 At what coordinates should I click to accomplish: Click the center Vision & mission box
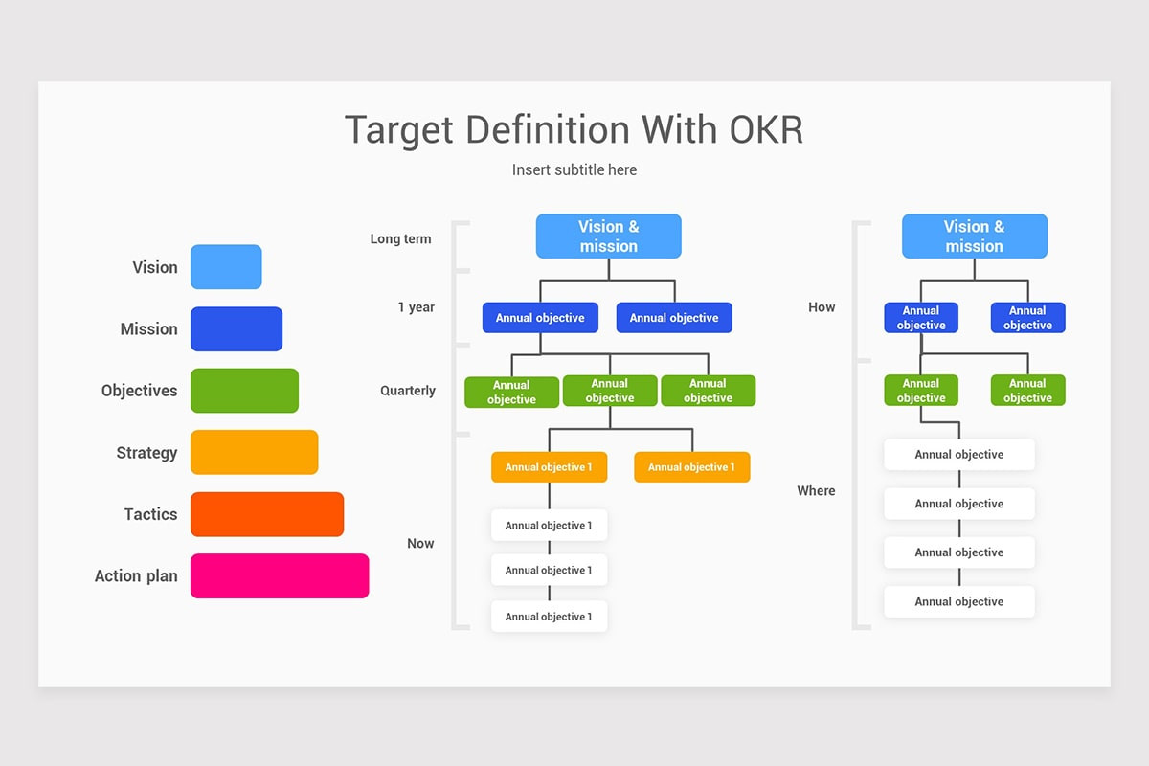(608, 236)
